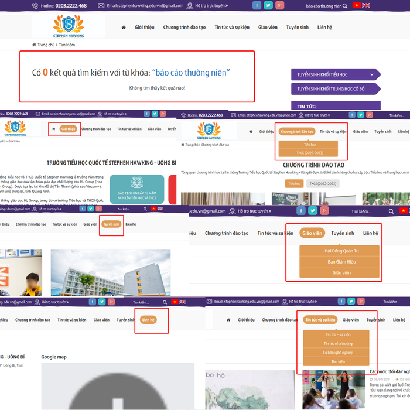Click the Google map preview image
Viewport: 410px width, 410px height.
tap(117, 387)
